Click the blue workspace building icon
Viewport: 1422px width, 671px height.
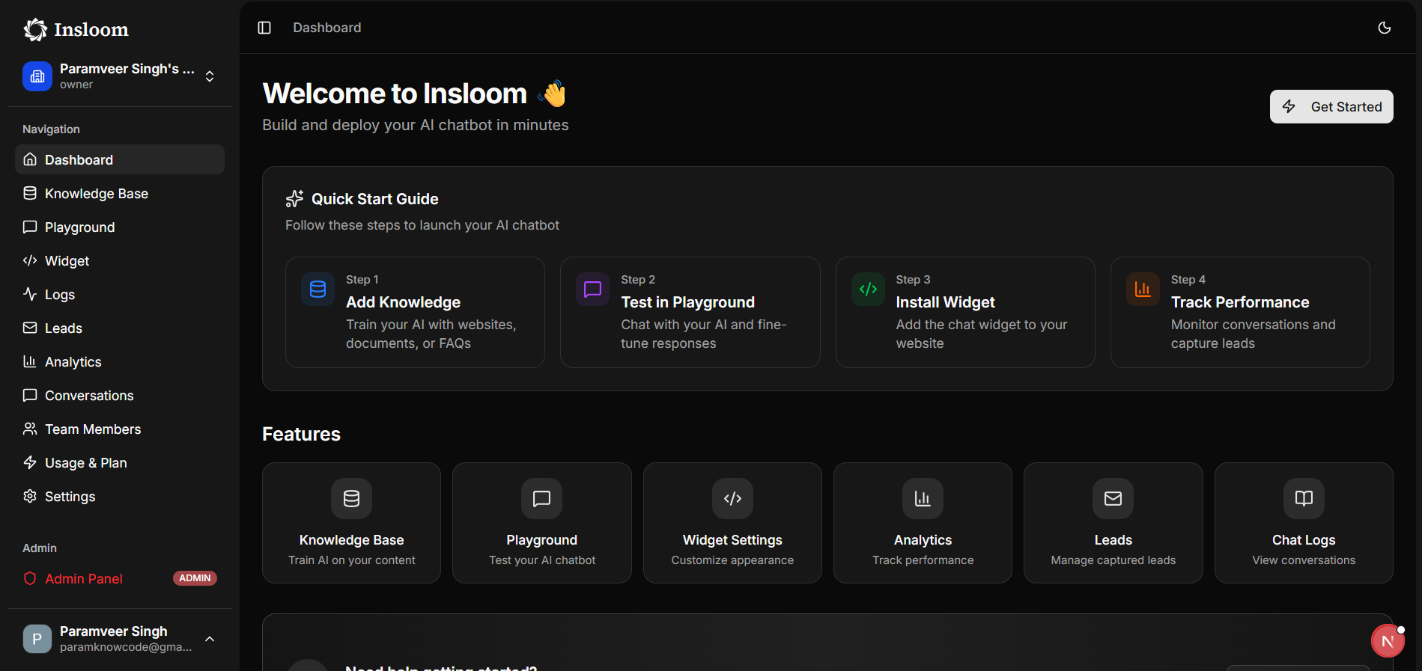(x=37, y=76)
